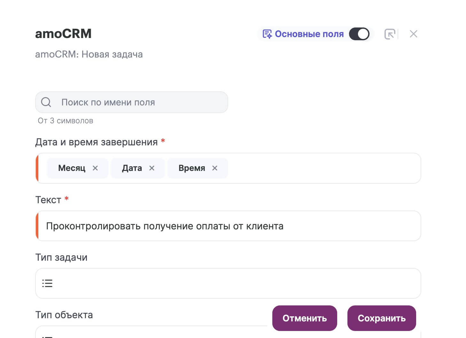Screen dimensions: 466x338
Task: Click the Сохранить button
Action: point(382,318)
